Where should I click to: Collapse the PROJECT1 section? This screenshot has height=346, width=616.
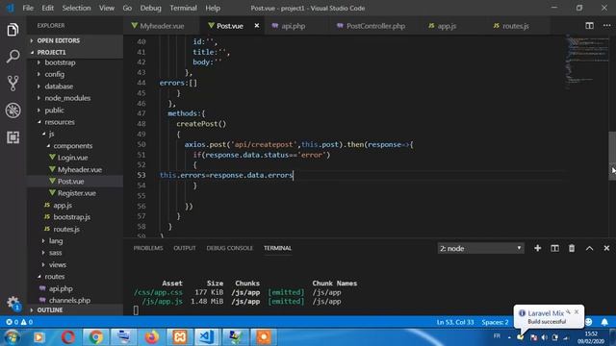coord(51,52)
